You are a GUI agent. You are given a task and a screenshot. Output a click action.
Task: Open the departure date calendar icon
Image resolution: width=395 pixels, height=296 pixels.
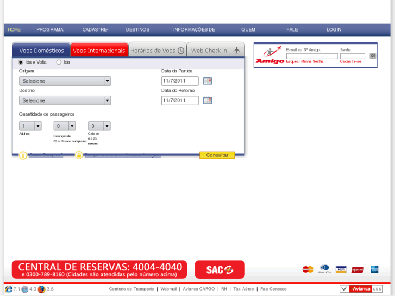tap(208, 81)
